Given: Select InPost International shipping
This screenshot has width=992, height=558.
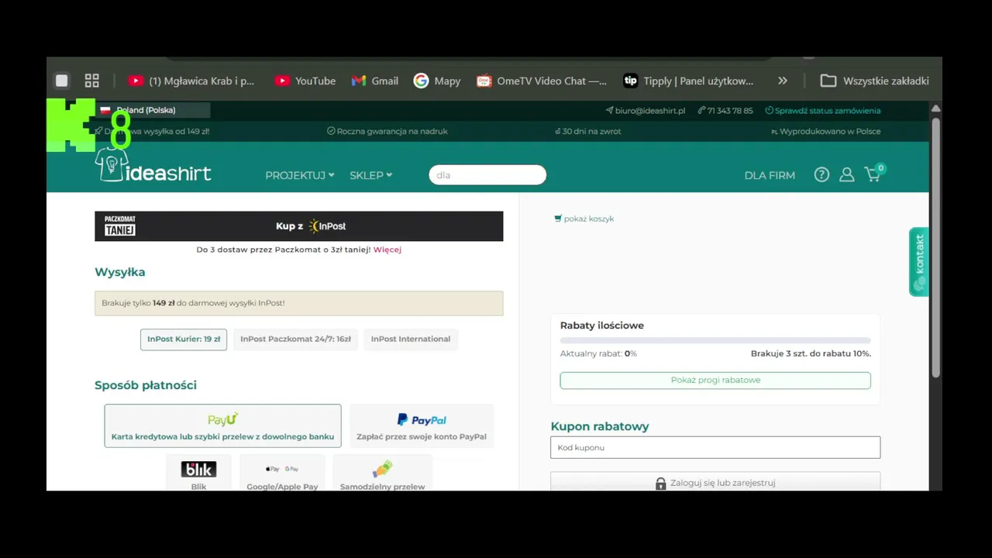Looking at the screenshot, I should click(411, 339).
